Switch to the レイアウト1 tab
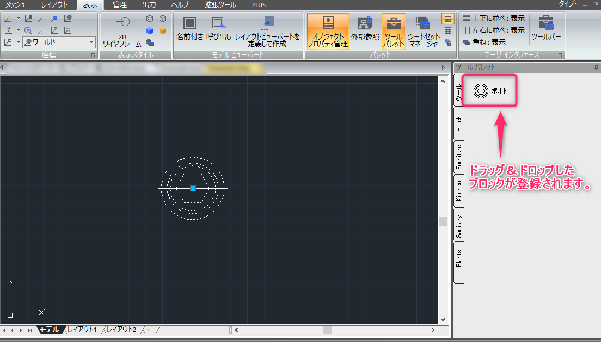This screenshot has width=601, height=347. [x=82, y=330]
